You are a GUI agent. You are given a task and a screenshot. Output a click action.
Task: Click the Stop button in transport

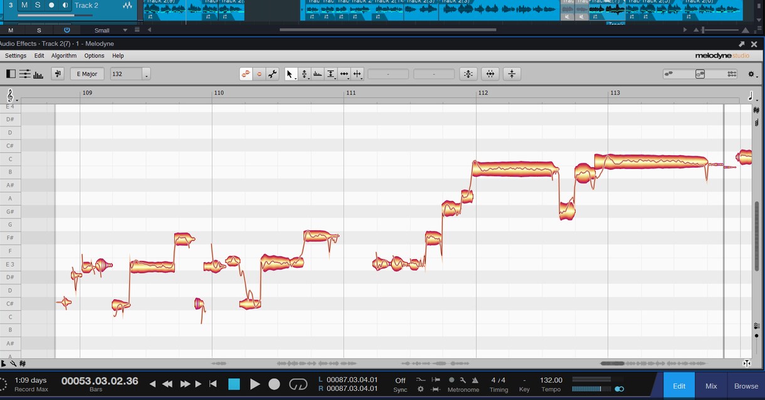coord(234,384)
